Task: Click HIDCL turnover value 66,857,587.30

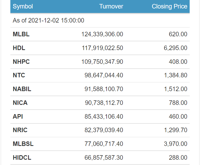Action: (104, 158)
